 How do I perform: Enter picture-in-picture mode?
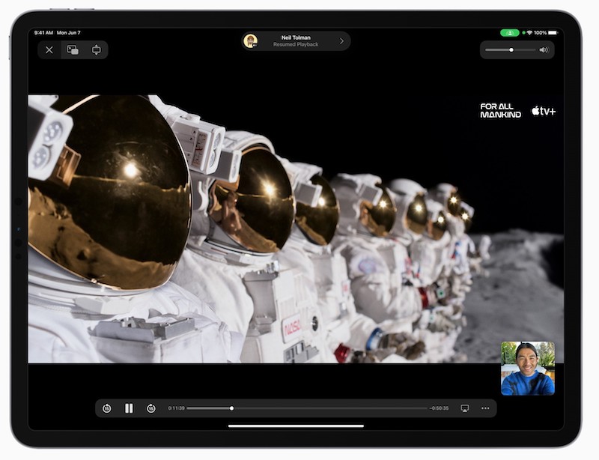pos(73,49)
